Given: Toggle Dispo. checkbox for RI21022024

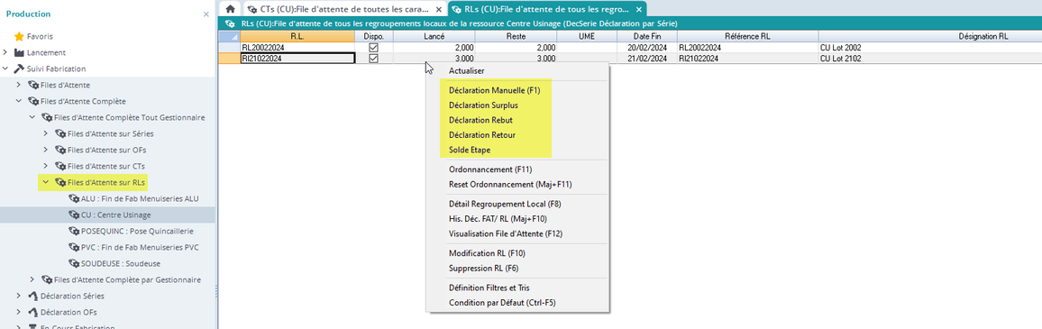Looking at the screenshot, I should pyautogui.click(x=373, y=59).
